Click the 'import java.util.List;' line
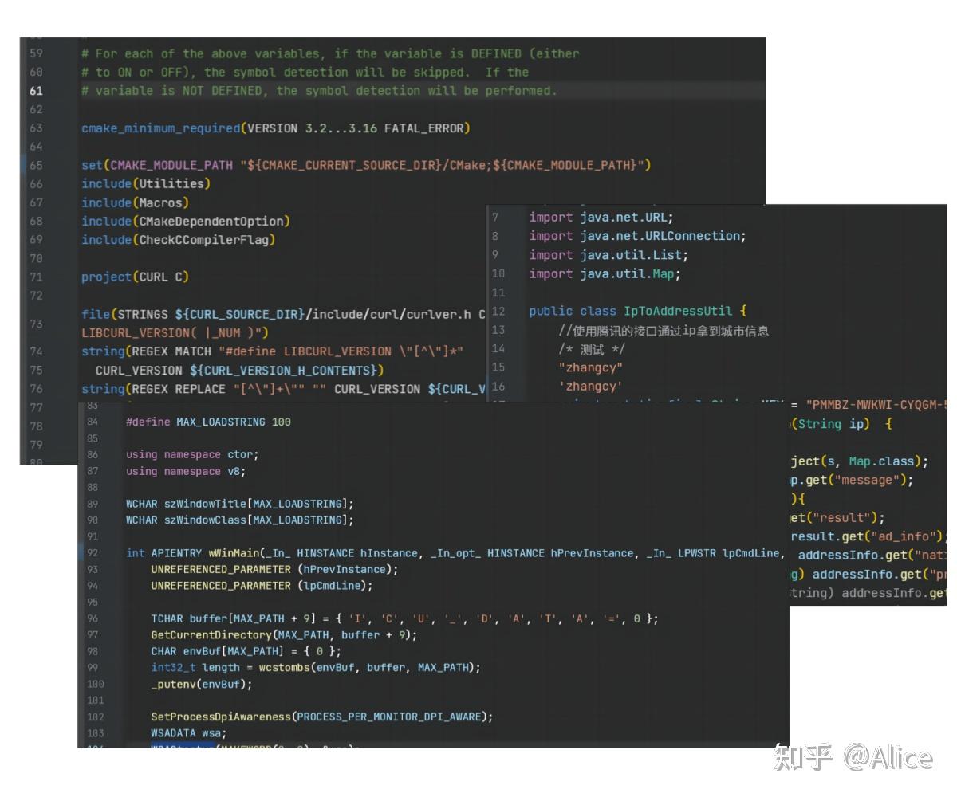The image size is (957, 797). (608, 255)
